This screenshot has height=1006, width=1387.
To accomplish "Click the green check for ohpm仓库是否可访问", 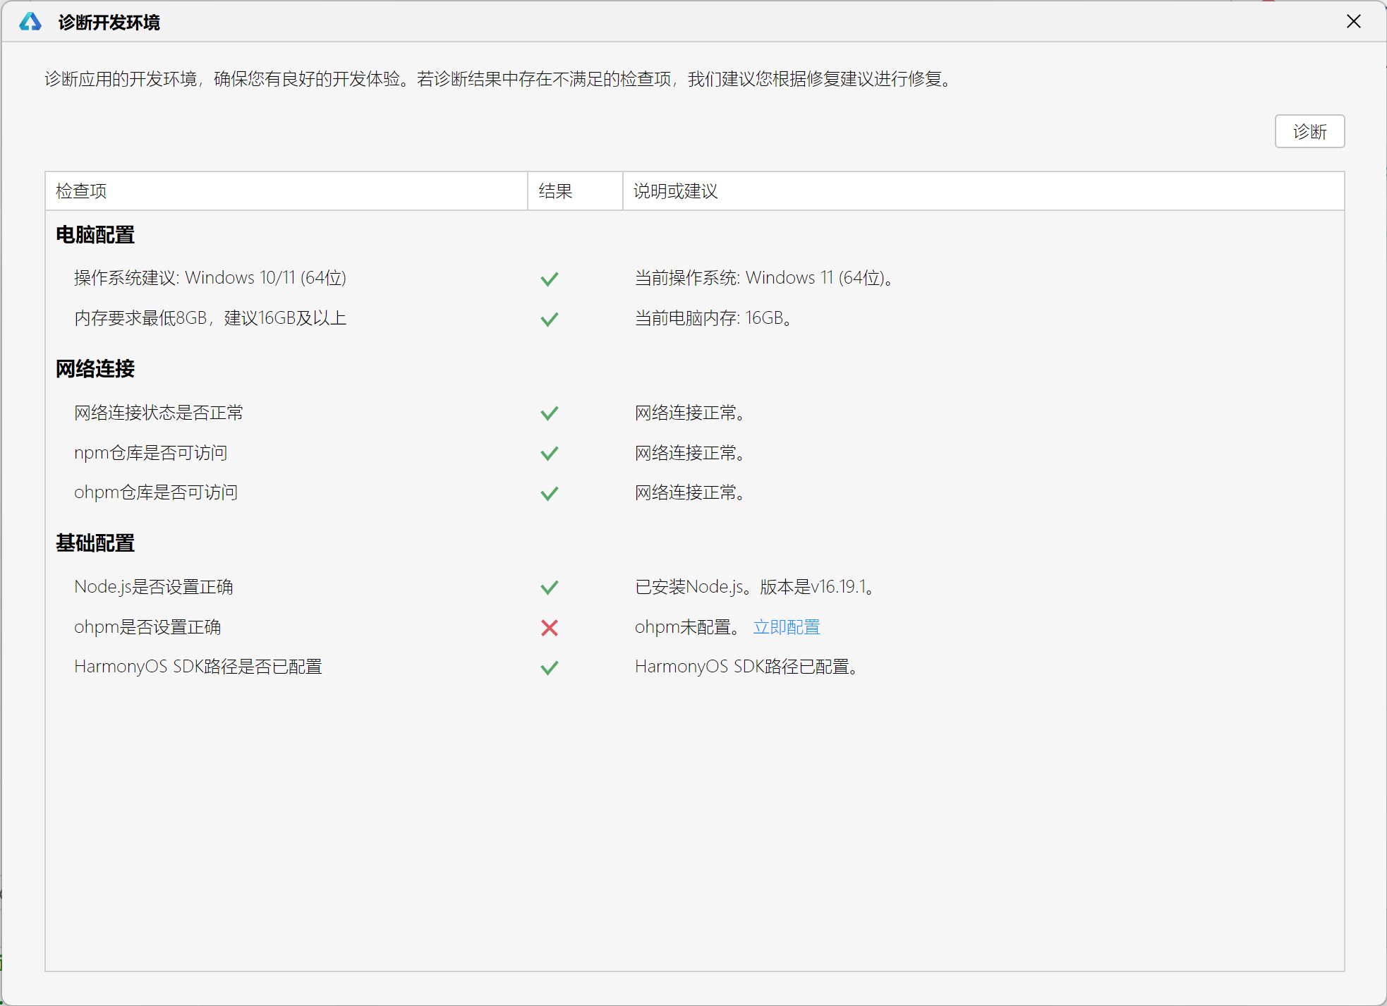I will point(550,493).
